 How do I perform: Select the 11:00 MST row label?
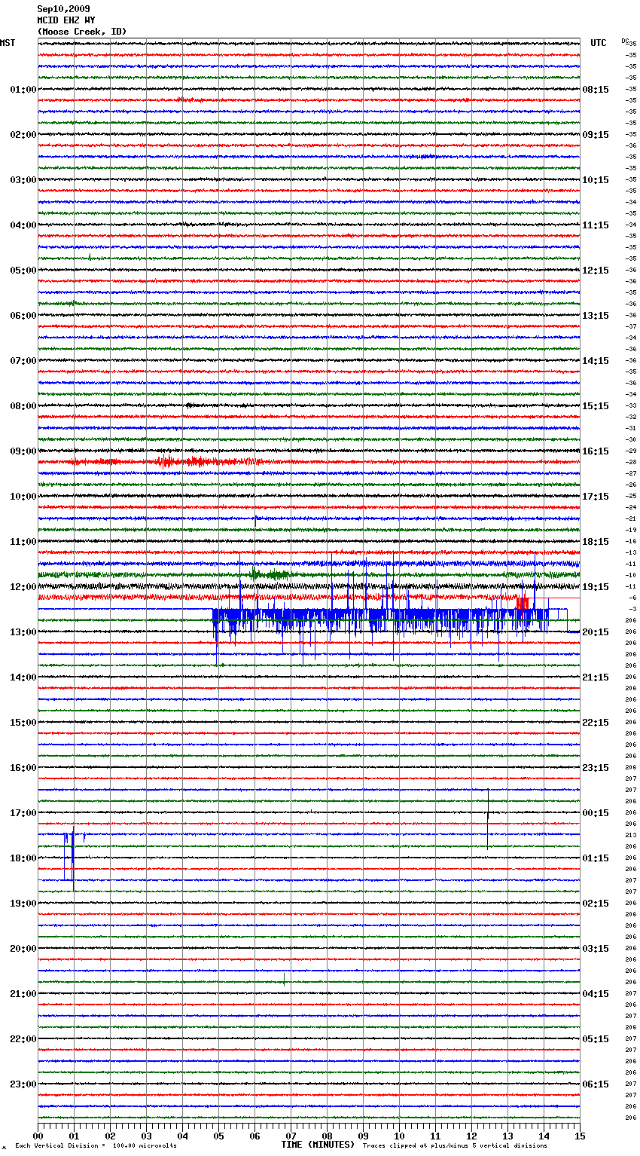[x=23, y=541]
